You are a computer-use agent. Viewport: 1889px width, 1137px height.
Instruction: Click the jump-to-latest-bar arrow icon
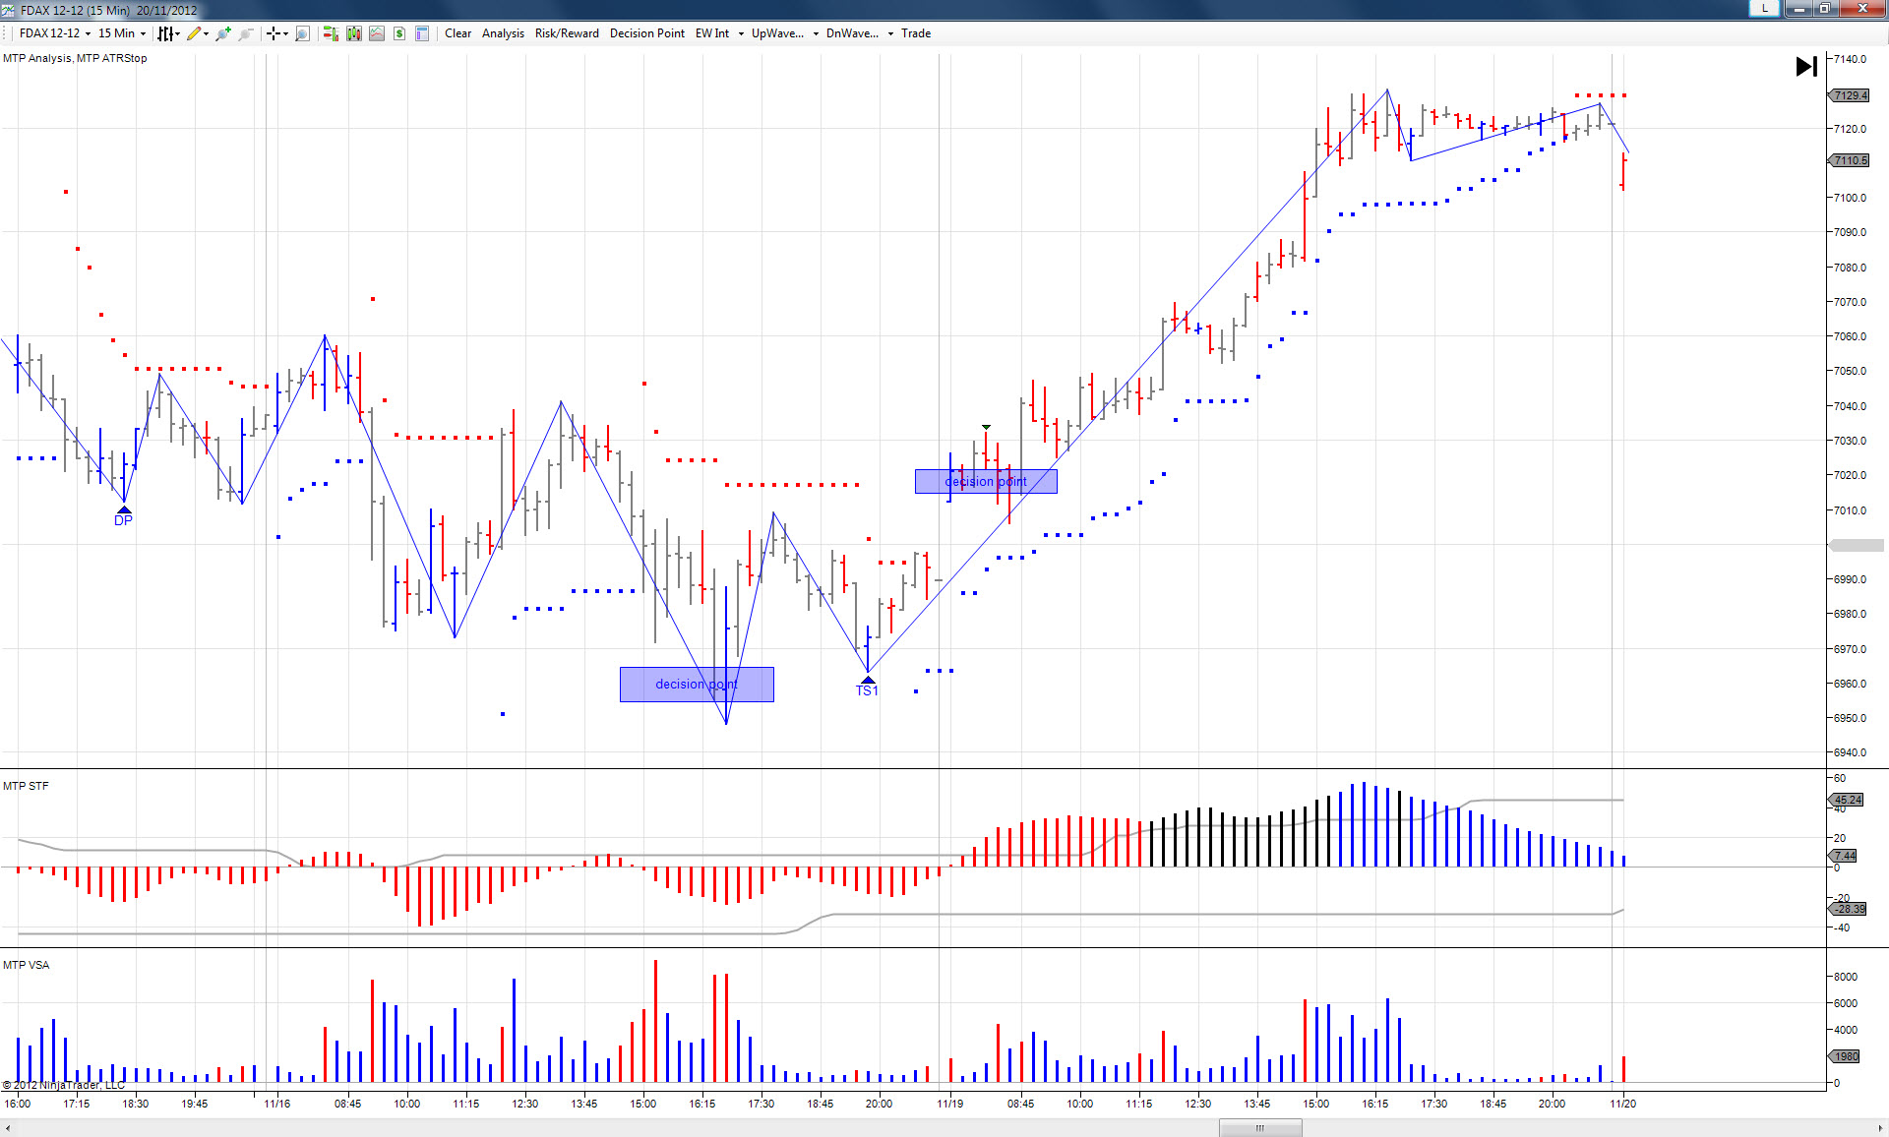coord(1806,67)
